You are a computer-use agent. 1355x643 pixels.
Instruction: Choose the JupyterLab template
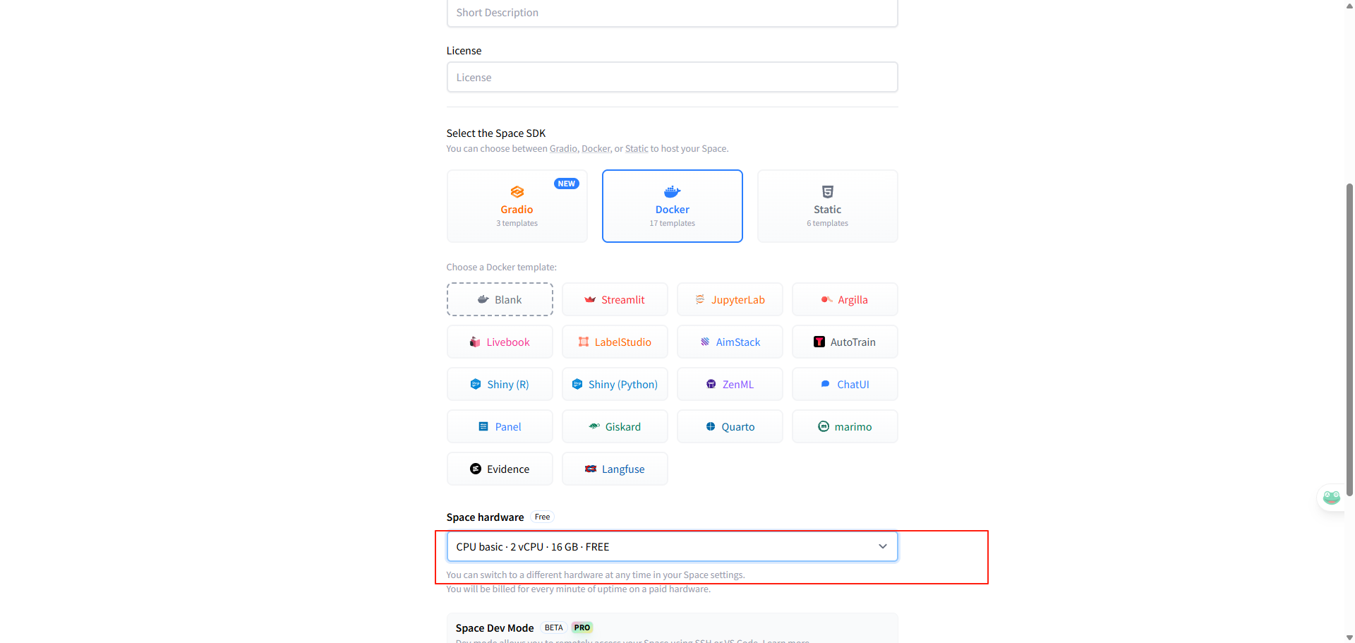[x=730, y=300]
